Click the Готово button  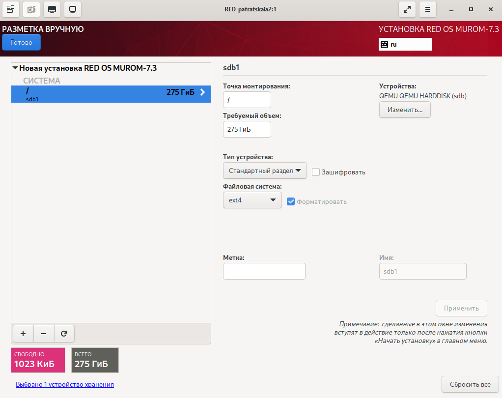[x=21, y=43]
